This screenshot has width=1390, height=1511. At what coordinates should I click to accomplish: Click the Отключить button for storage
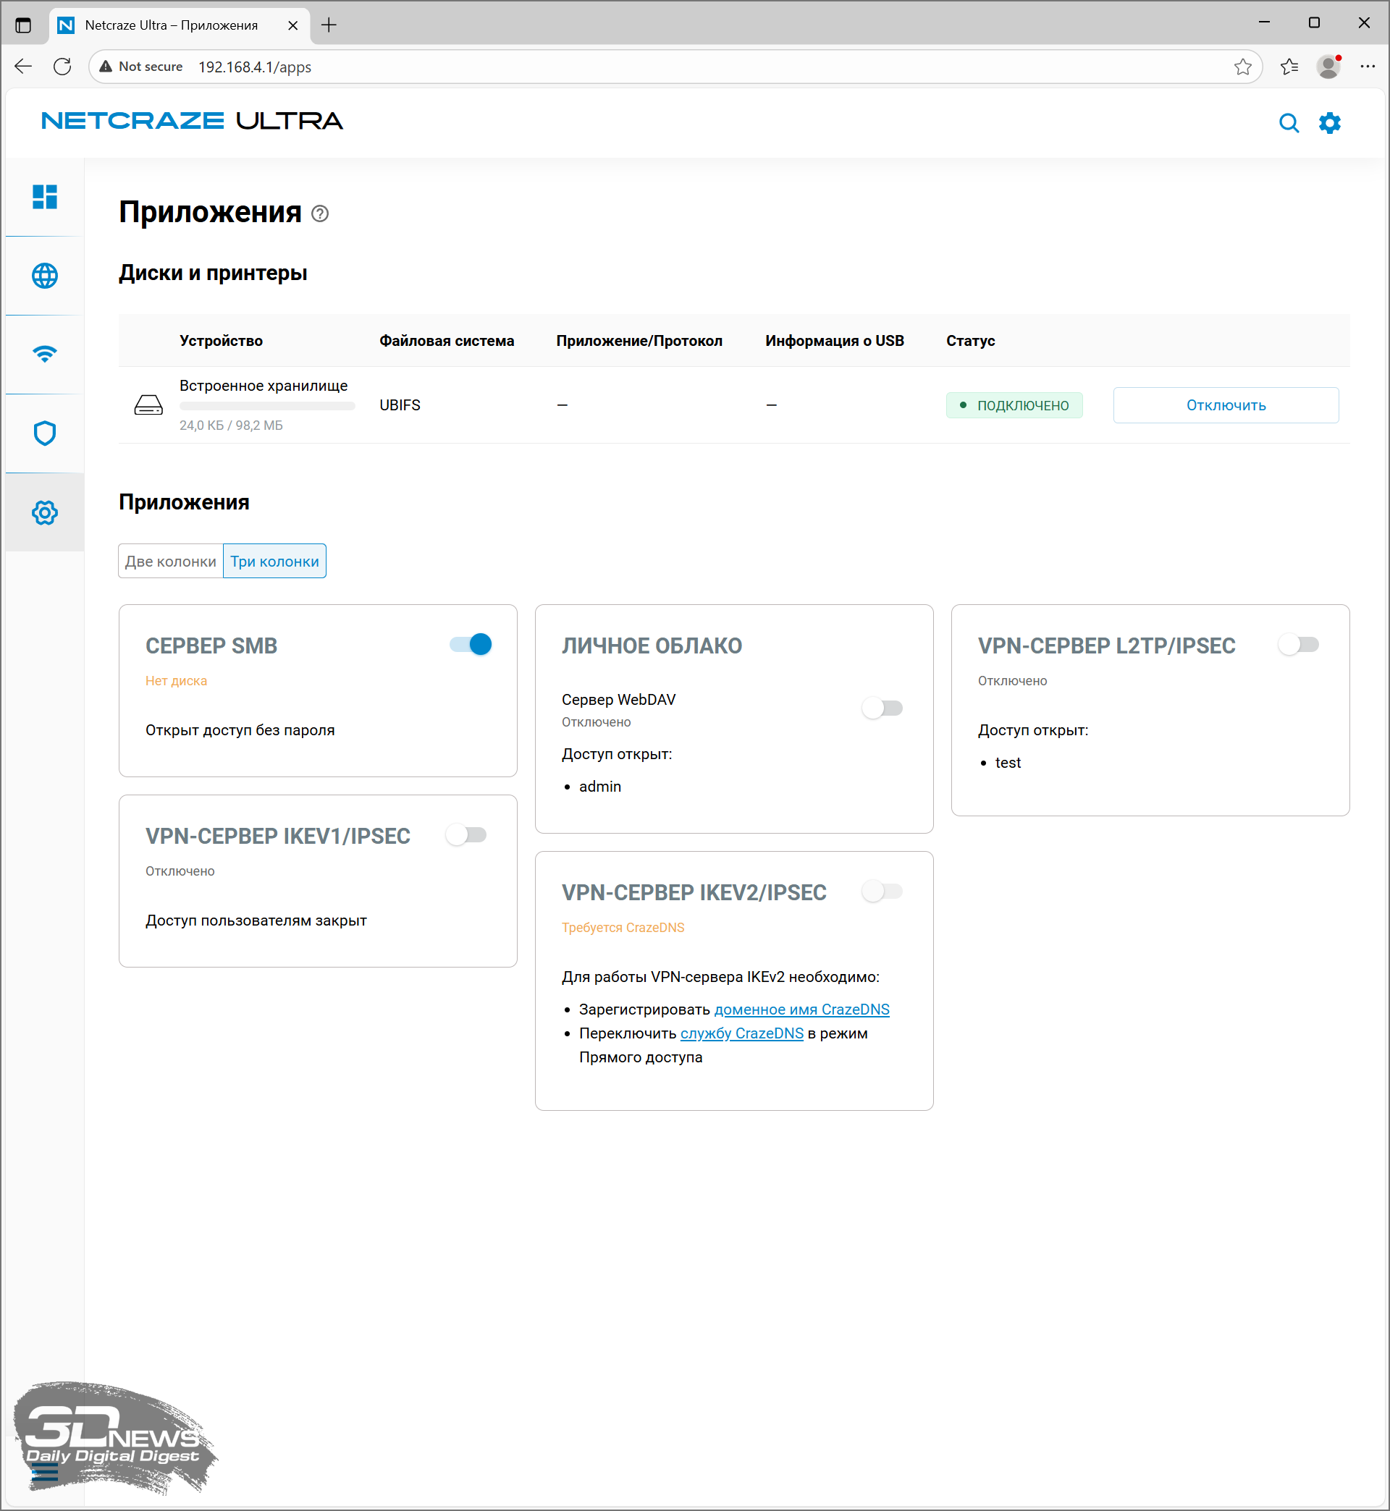(1225, 405)
